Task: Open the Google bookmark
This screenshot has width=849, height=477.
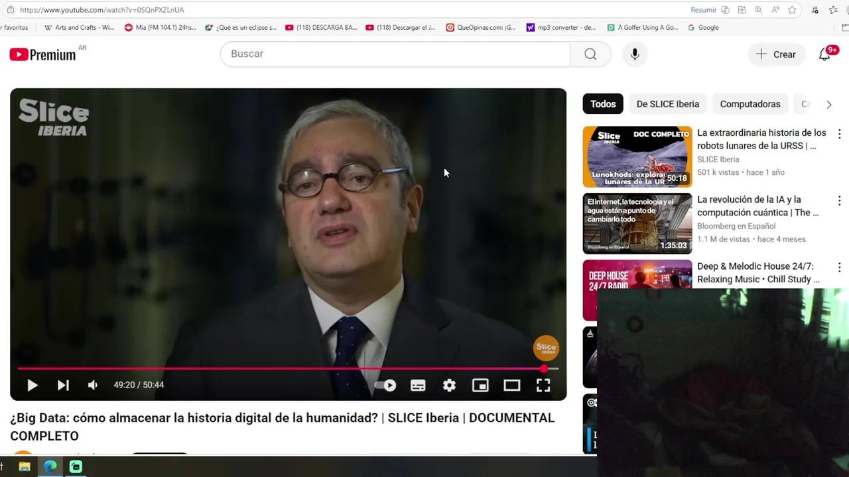Action: [703, 28]
